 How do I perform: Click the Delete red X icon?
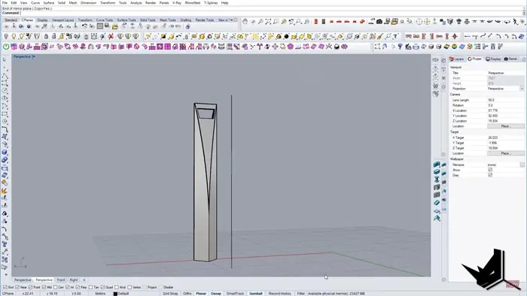click(x=111, y=36)
